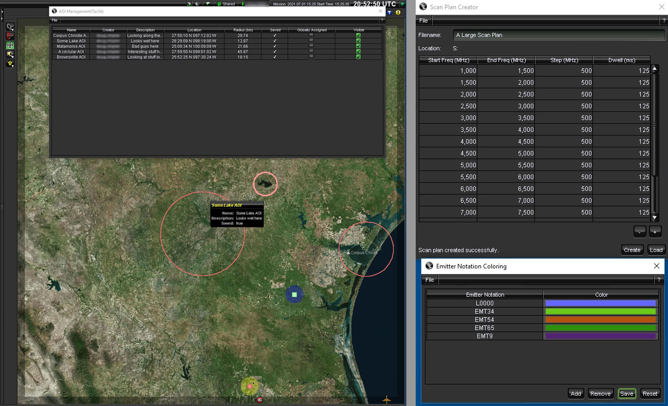This screenshot has width=668, height=406.
Task: Click the green signal icon right of Shared
Action: coord(243,4)
